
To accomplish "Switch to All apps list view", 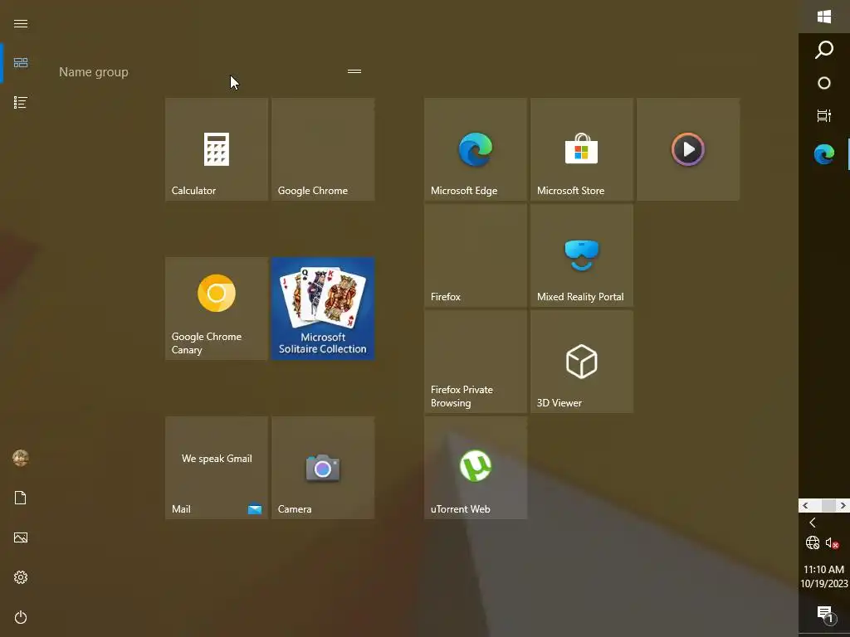I will pos(21,102).
